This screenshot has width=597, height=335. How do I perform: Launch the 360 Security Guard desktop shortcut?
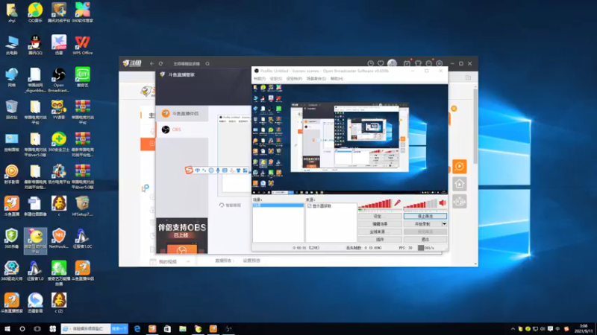[59, 141]
